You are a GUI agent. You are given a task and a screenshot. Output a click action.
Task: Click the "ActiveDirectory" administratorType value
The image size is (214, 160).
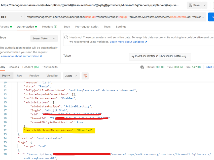pyautogui.click(x=77, y=106)
